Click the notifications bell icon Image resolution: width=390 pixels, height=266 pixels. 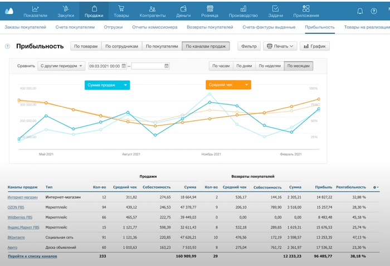(x=360, y=11)
